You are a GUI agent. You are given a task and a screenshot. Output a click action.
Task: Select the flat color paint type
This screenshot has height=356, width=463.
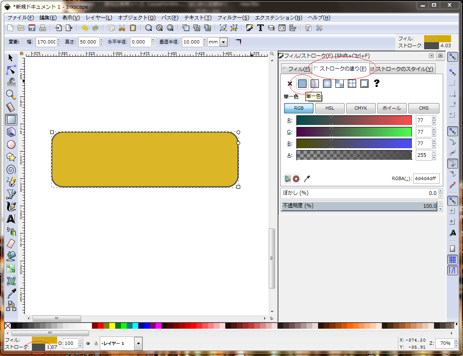[302, 84]
